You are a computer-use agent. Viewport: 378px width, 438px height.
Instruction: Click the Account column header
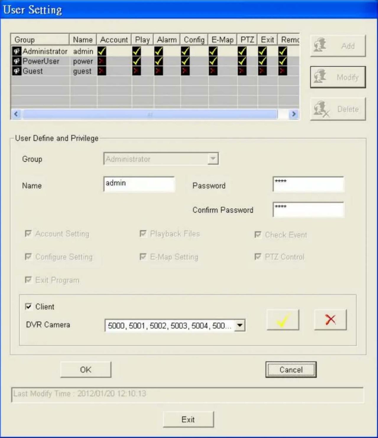[114, 40]
